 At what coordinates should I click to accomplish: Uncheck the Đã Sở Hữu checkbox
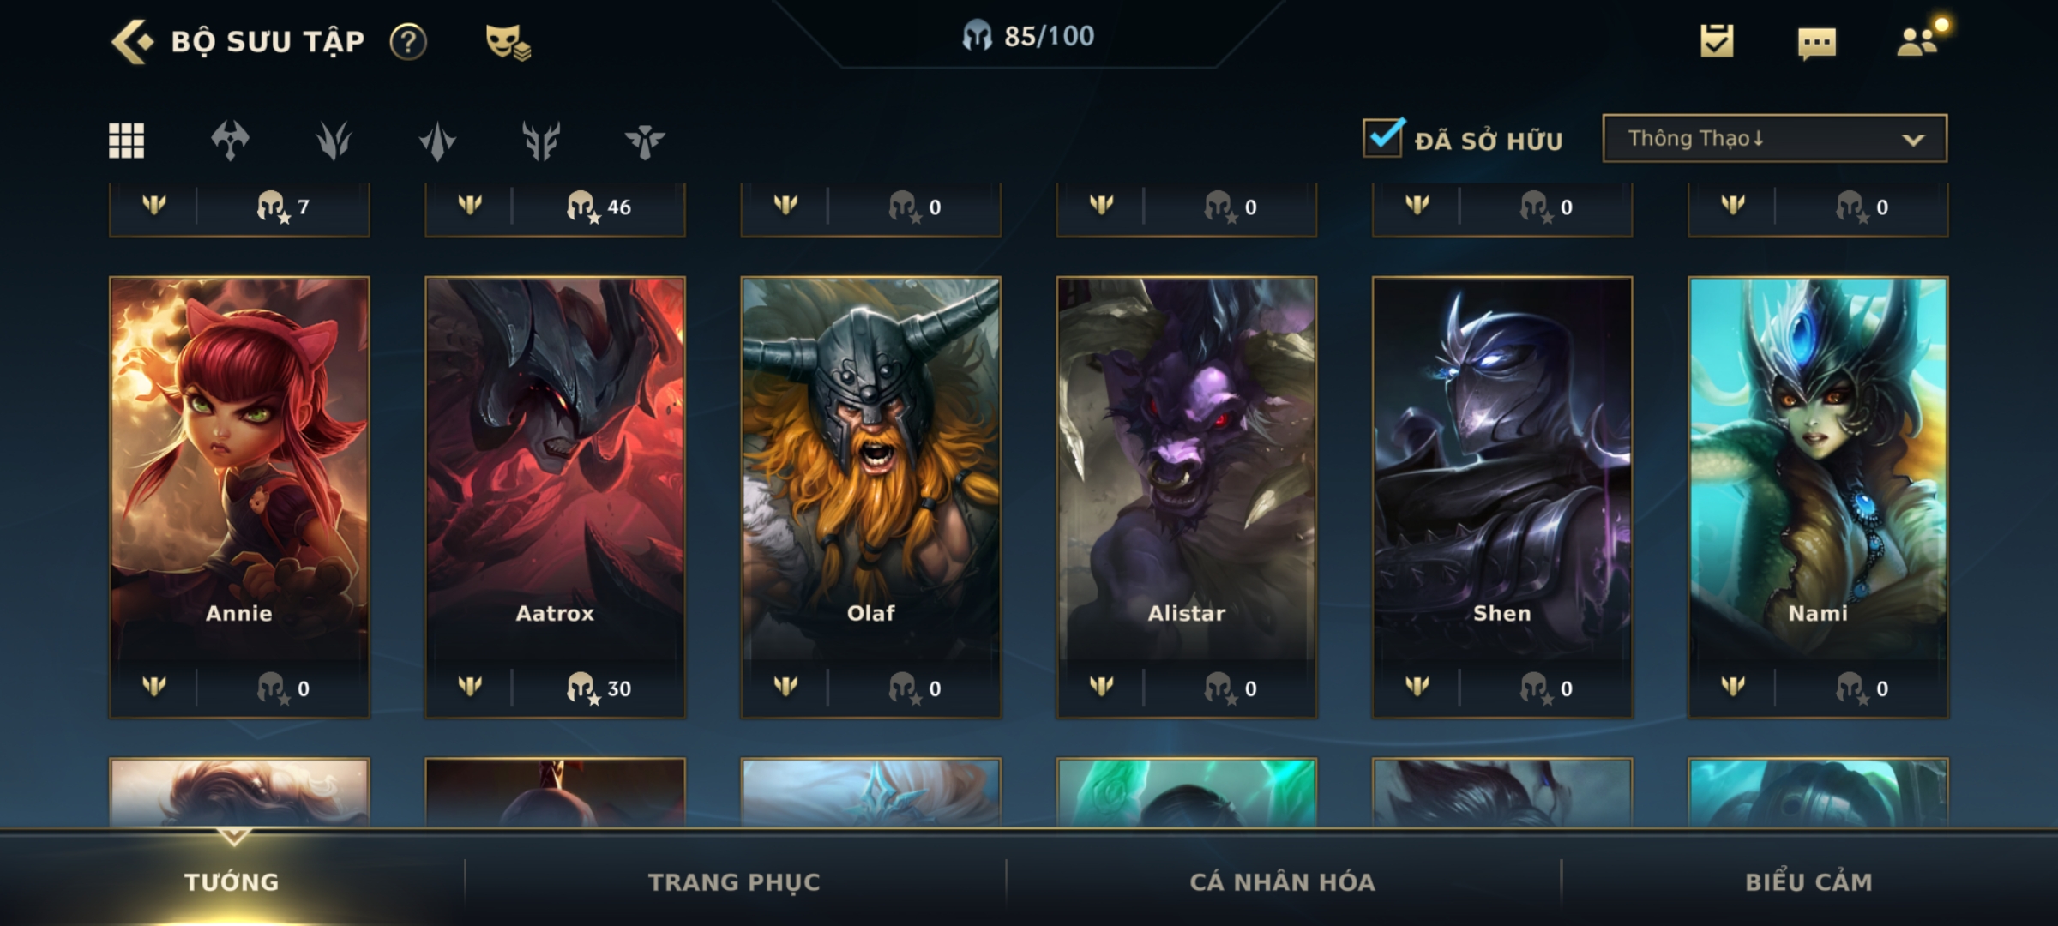point(1384,137)
